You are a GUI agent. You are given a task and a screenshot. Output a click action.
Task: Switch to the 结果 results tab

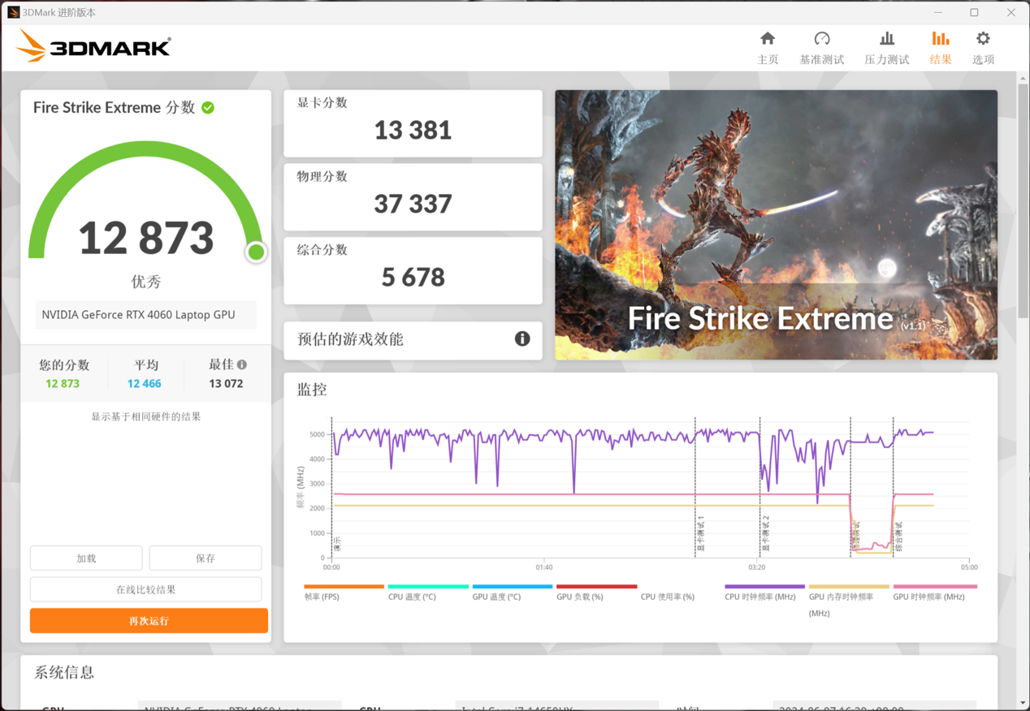coord(940,48)
